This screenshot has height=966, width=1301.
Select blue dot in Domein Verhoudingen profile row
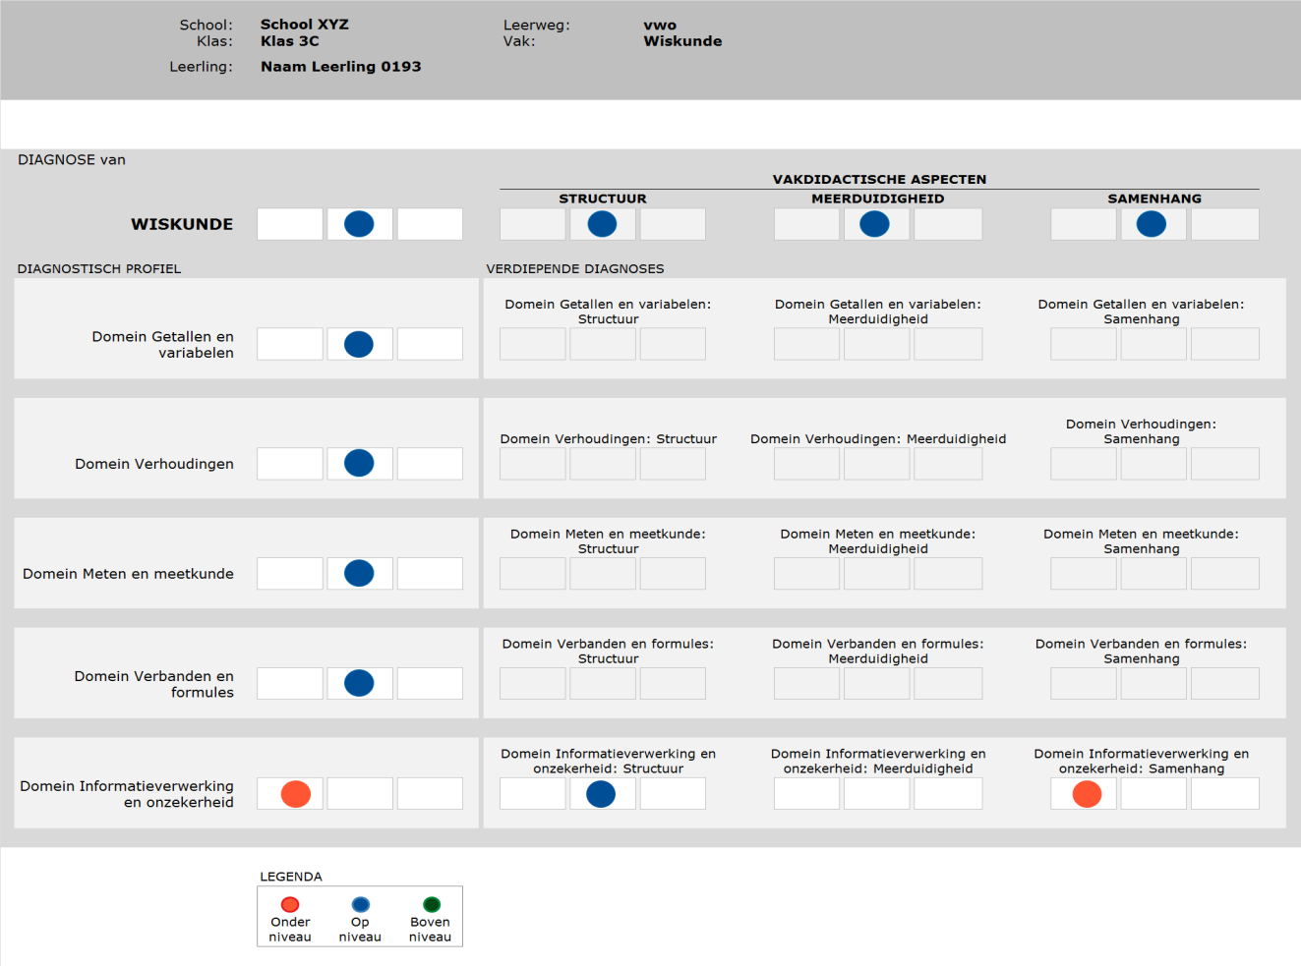click(359, 463)
